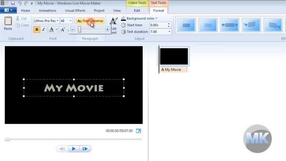Viewport: 286px width, 161px height.
Task: Open the Customize Quick Access Toolbar dropdown
Action: (32, 3)
